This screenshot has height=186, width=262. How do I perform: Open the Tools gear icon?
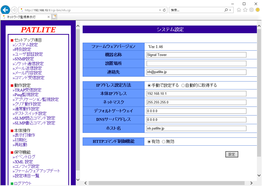coord(251,10)
